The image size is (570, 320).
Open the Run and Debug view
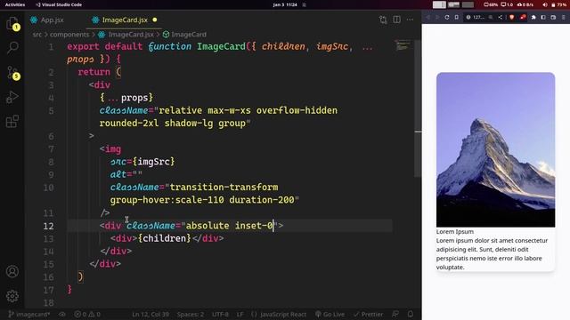click(12, 97)
